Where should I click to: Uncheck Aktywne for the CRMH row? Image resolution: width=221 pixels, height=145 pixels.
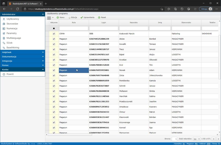coord(54,34)
